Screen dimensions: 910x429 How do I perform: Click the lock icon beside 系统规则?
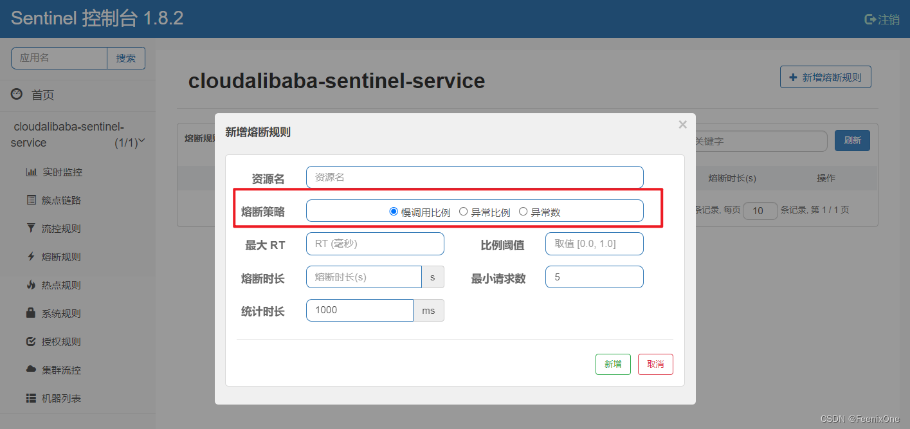point(31,313)
